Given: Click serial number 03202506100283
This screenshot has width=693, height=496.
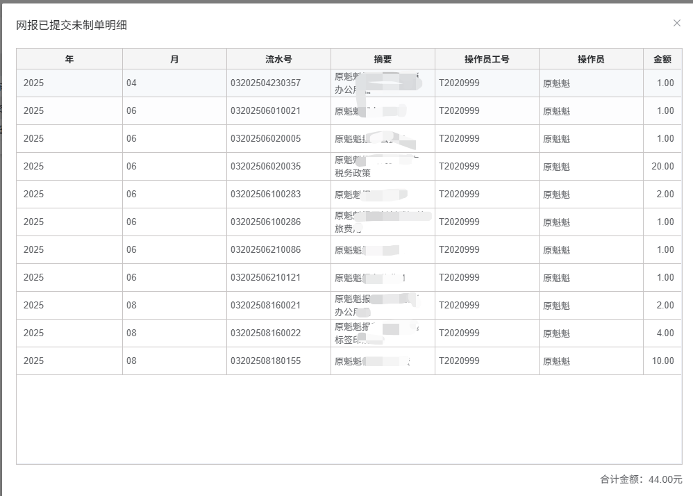Looking at the screenshot, I should (x=265, y=195).
